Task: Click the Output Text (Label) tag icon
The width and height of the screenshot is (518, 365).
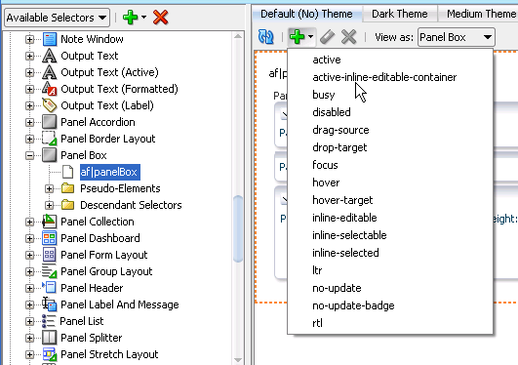Action: [x=50, y=105]
